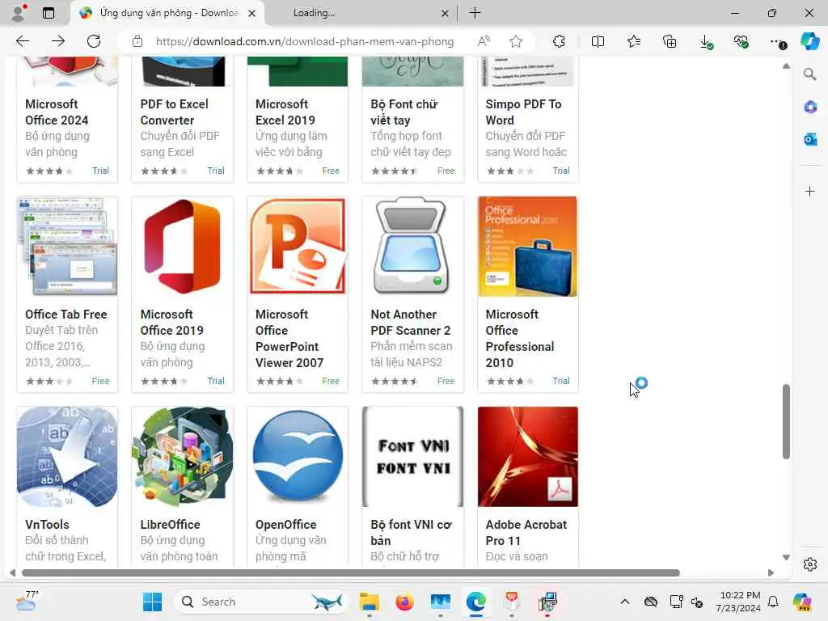Click the Adobe Acrobat Pro 11 image
The height and width of the screenshot is (621, 828).
[527, 457]
